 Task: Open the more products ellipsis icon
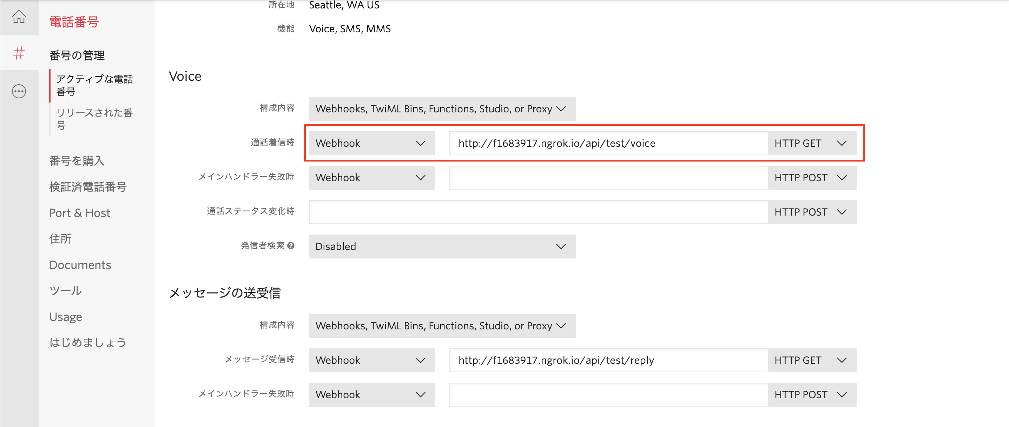[19, 91]
